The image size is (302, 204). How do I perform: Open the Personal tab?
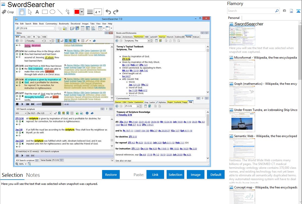(x=234, y=18)
